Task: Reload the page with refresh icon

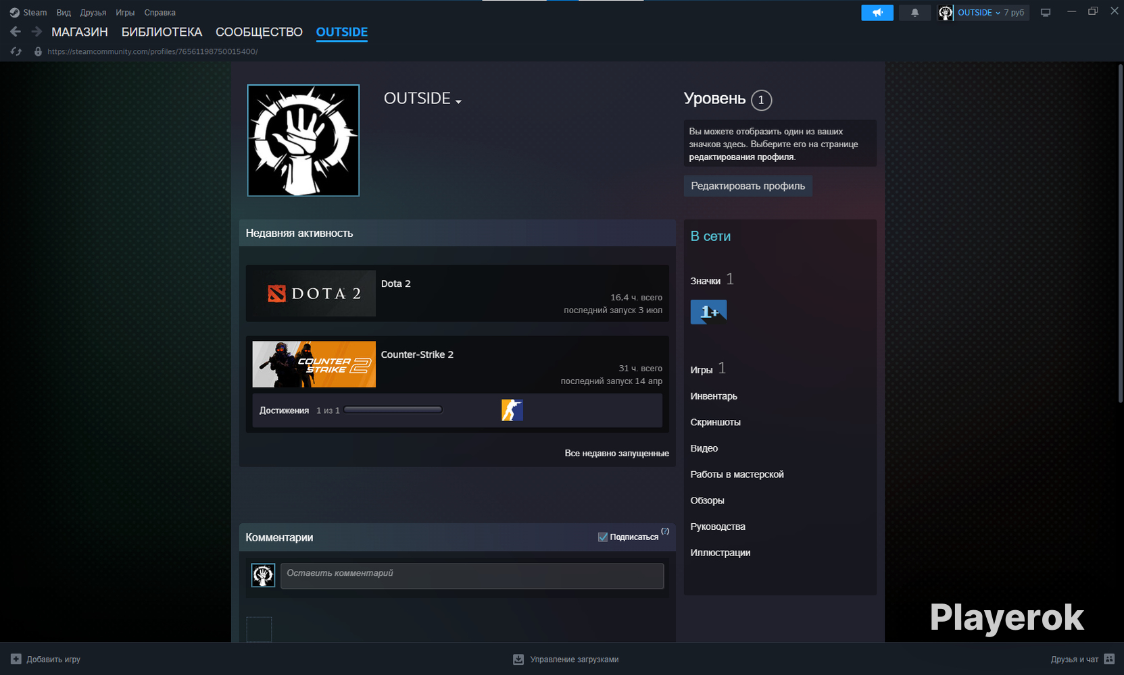Action: [x=16, y=51]
